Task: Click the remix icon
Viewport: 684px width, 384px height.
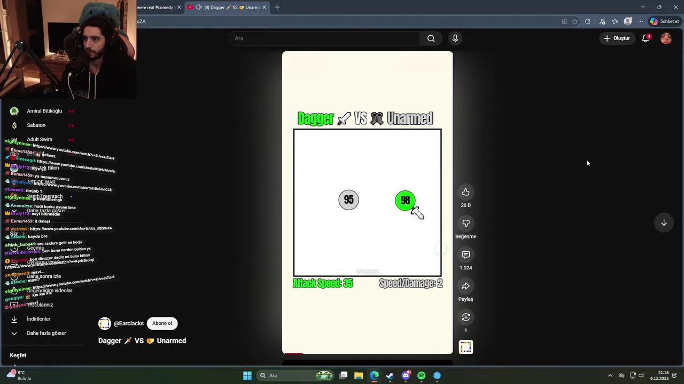Action: (x=465, y=317)
